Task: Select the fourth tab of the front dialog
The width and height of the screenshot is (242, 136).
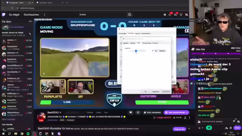Action: pyautogui.click(x=146, y=43)
